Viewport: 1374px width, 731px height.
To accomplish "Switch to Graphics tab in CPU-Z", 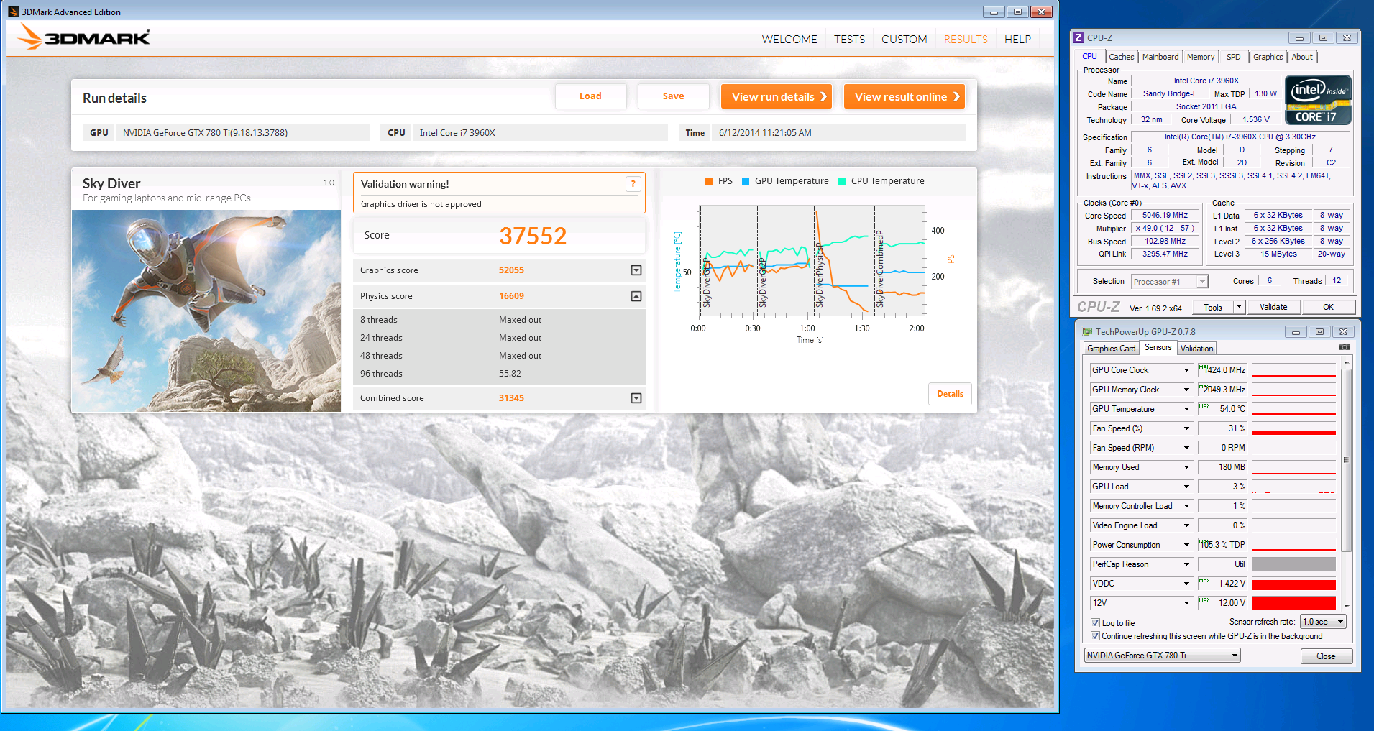I will (x=1268, y=57).
